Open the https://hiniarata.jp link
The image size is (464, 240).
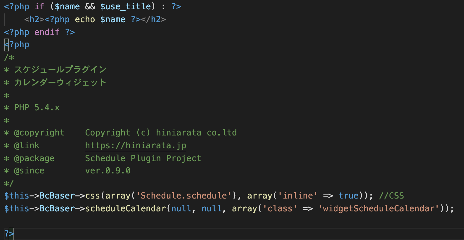136,145
